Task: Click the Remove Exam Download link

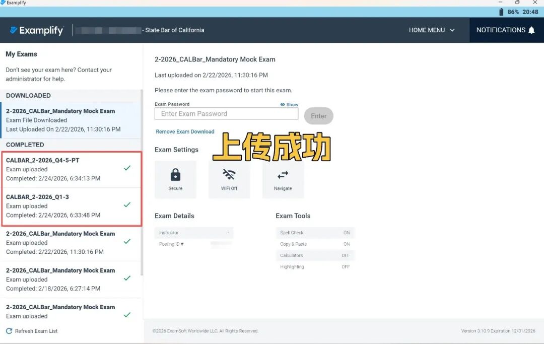Action: tap(185, 131)
